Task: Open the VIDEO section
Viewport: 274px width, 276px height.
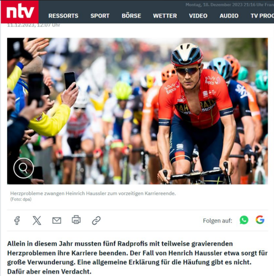Action: (198, 16)
